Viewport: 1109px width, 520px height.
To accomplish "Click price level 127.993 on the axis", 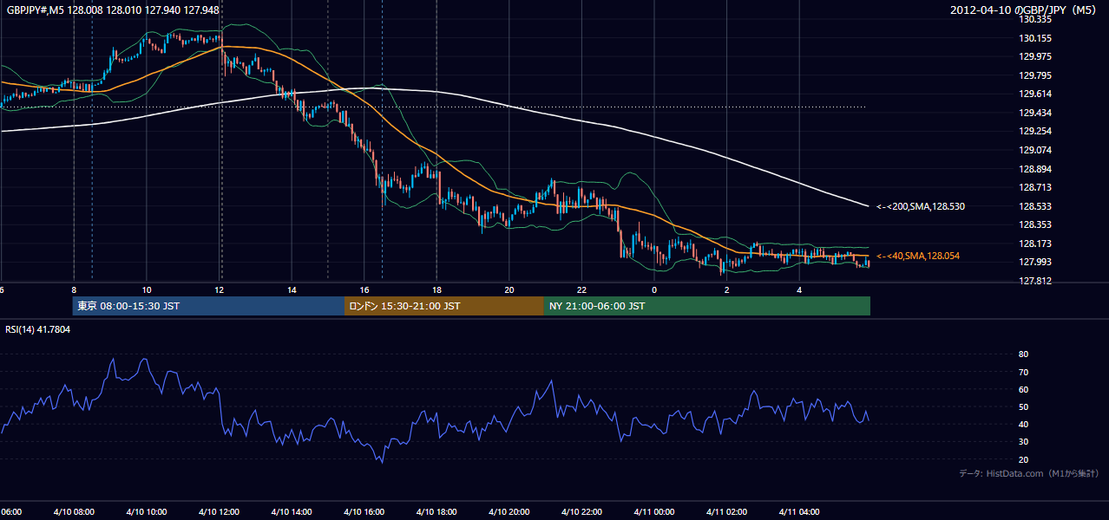I will [x=1035, y=262].
